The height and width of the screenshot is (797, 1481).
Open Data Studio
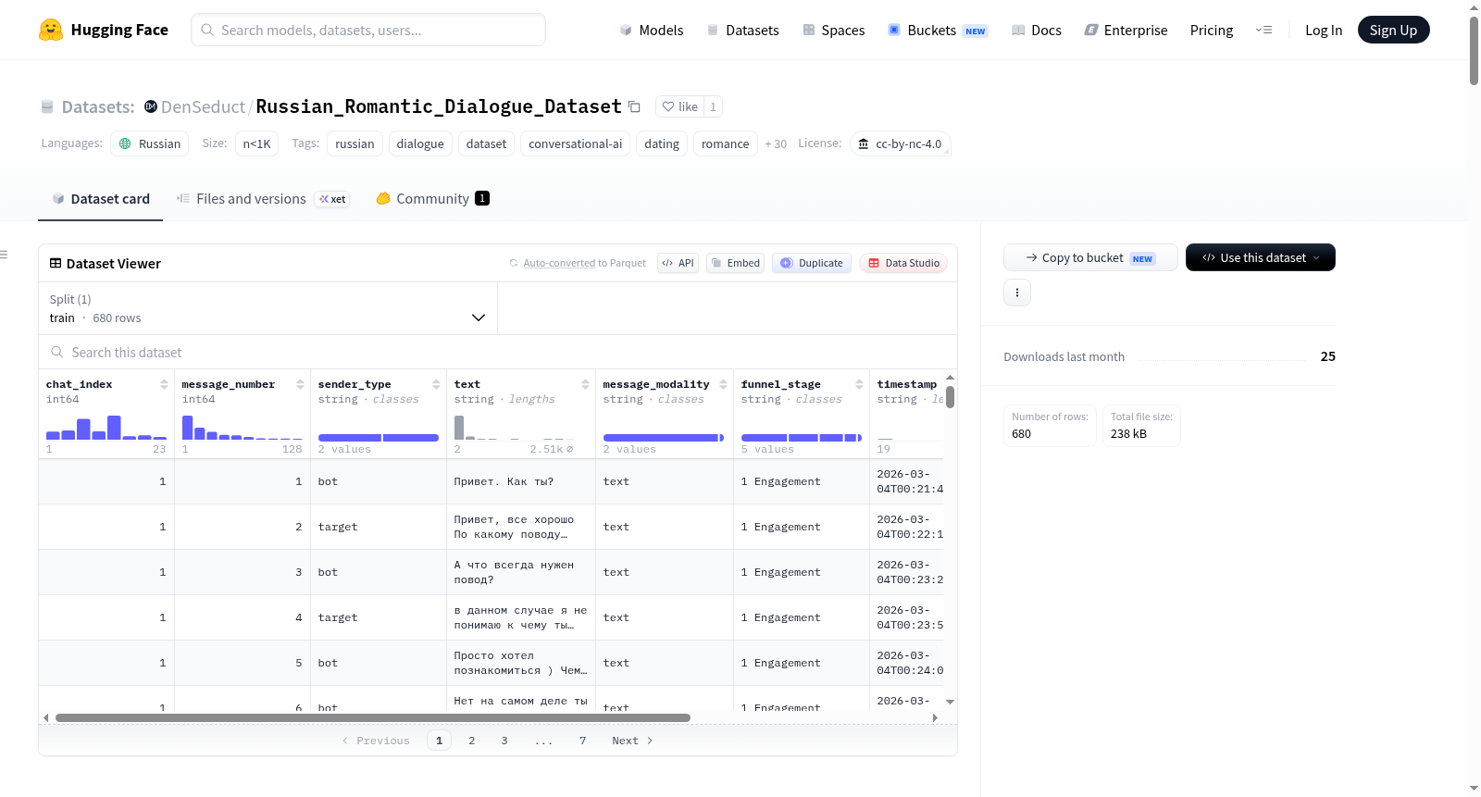tap(903, 263)
